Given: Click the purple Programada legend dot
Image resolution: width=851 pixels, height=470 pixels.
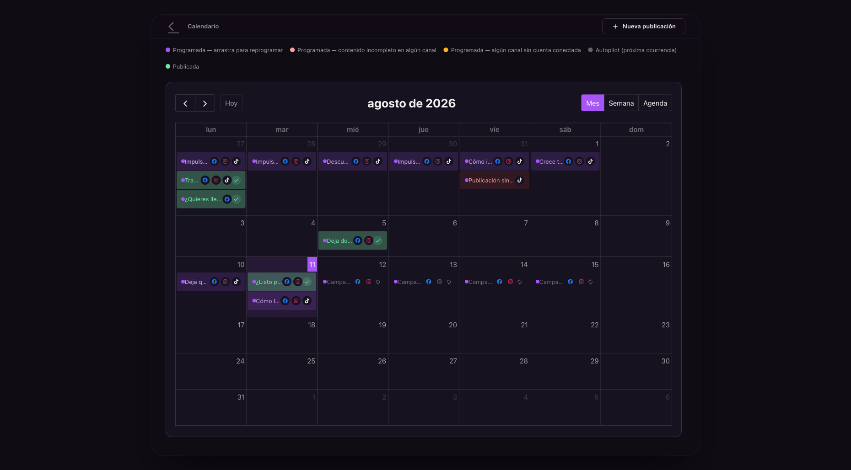Looking at the screenshot, I should (168, 50).
